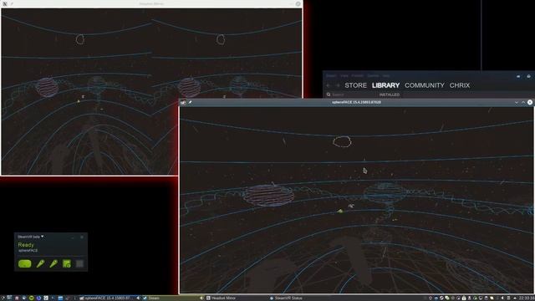Click the Headset Mirror window pin icon
The image size is (535, 301).
12,3
